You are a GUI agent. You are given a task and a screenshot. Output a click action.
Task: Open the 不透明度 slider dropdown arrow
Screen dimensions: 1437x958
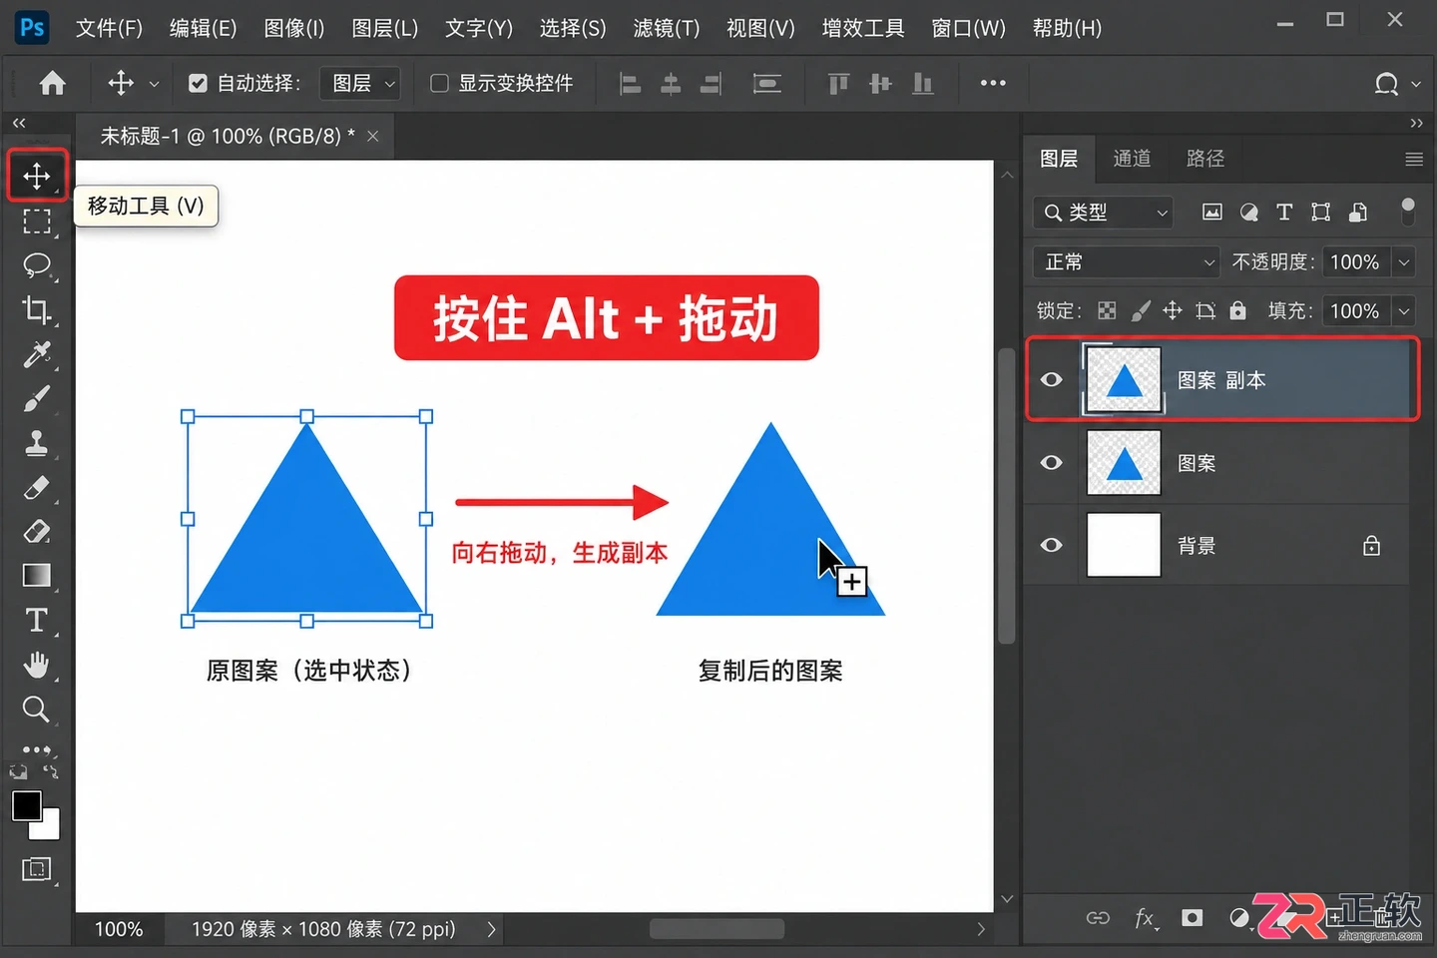(1404, 262)
